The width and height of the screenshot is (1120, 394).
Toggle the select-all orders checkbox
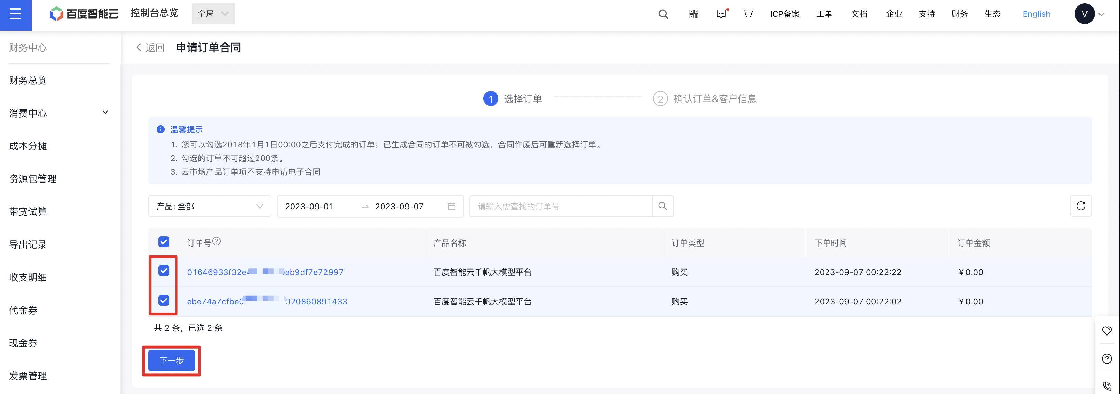click(164, 242)
